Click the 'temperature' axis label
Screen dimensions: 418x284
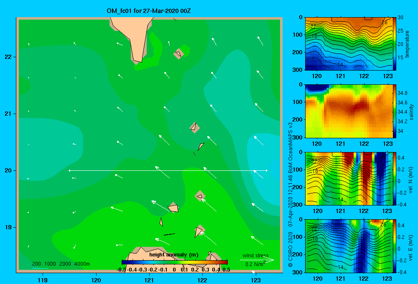point(407,44)
